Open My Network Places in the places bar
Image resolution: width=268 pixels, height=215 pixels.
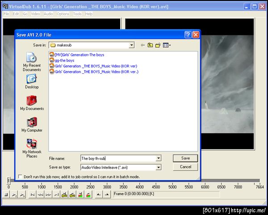click(x=32, y=148)
